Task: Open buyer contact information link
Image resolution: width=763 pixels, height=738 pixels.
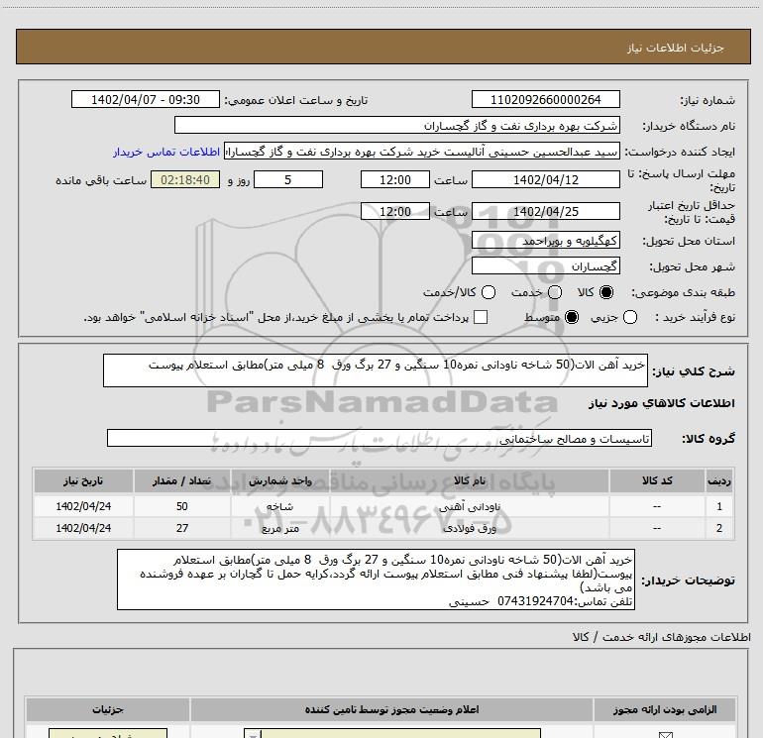Action: [x=166, y=152]
